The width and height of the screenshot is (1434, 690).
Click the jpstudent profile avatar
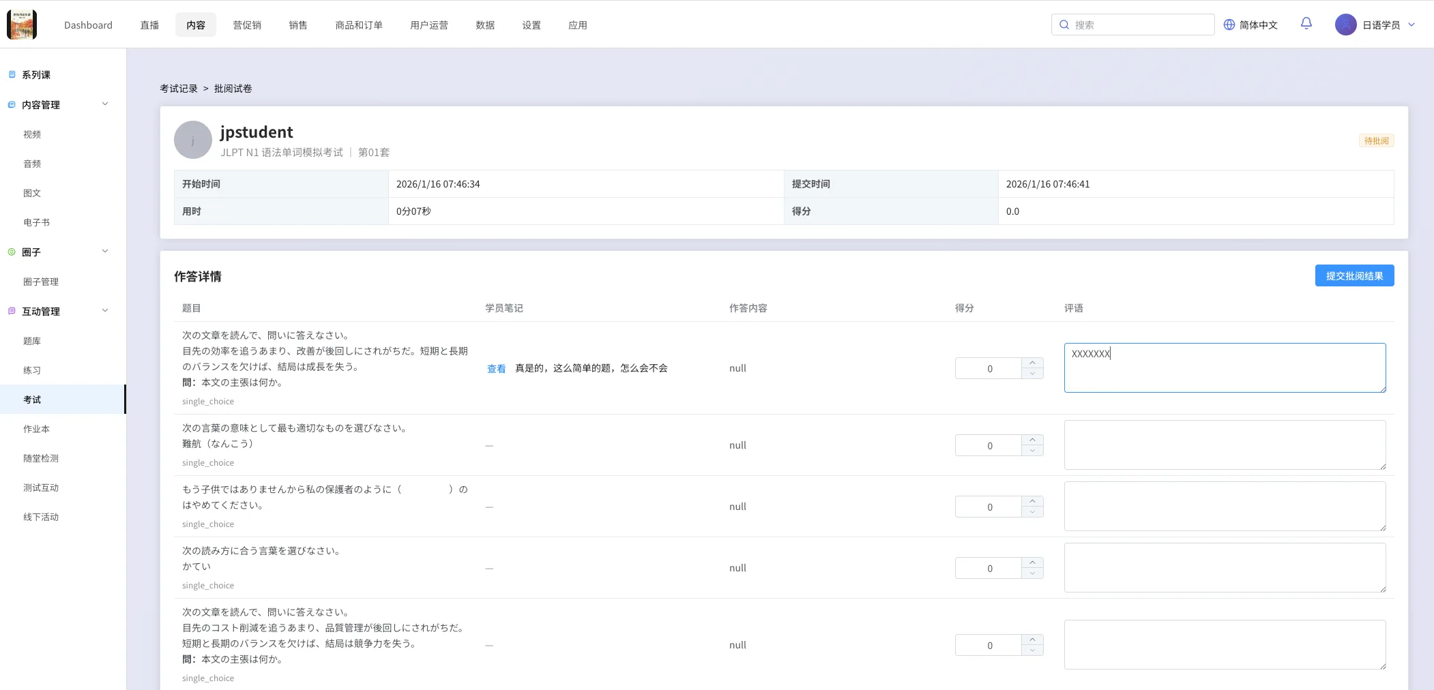[193, 140]
